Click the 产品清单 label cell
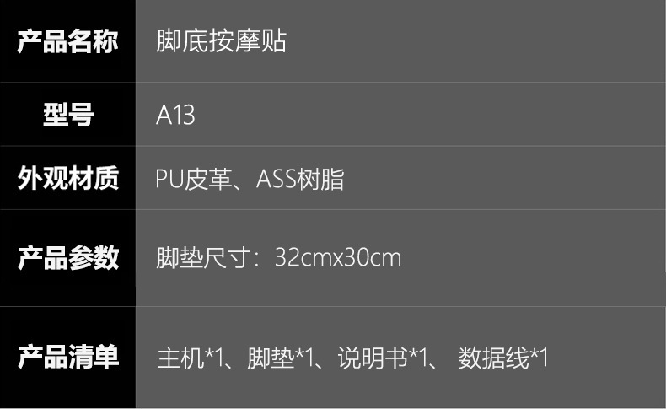The width and height of the screenshot is (666, 409). click(x=67, y=358)
